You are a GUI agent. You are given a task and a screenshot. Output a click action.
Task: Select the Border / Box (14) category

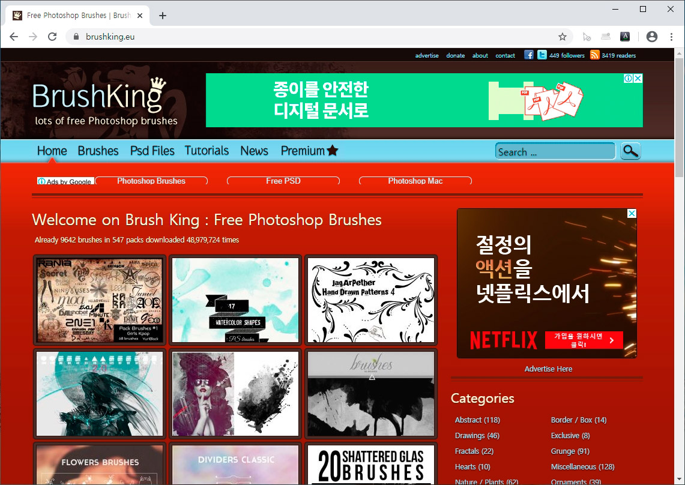point(578,420)
